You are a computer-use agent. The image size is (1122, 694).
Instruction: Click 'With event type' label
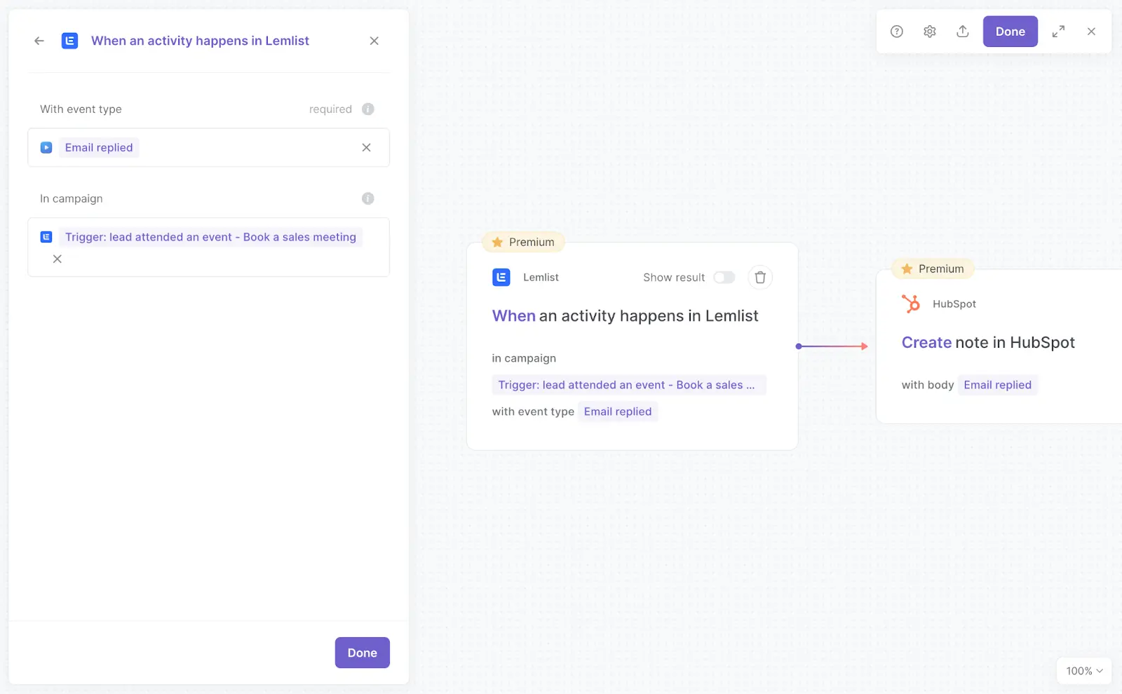(81, 109)
